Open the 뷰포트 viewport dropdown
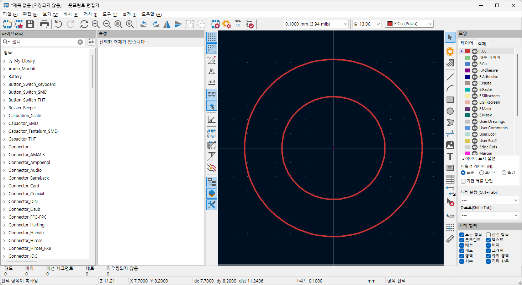This screenshot has width=522, height=285. pyautogui.click(x=489, y=215)
